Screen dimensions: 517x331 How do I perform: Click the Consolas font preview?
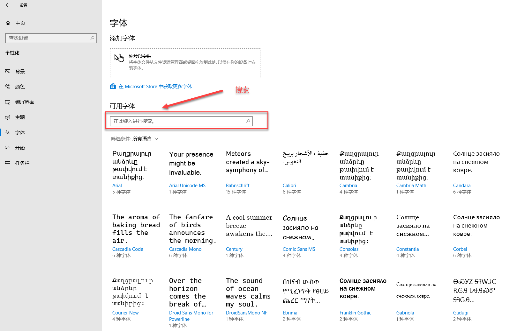coord(358,229)
